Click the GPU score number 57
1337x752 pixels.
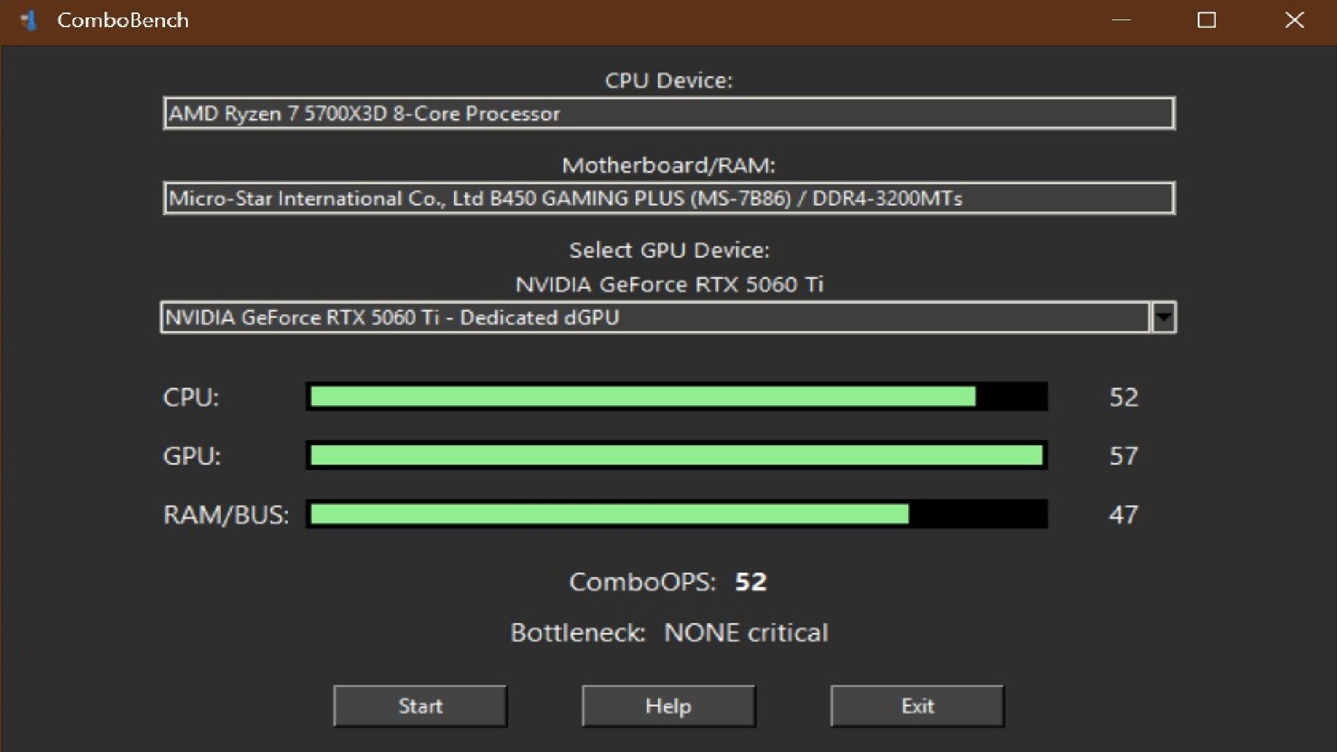pos(1123,457)
